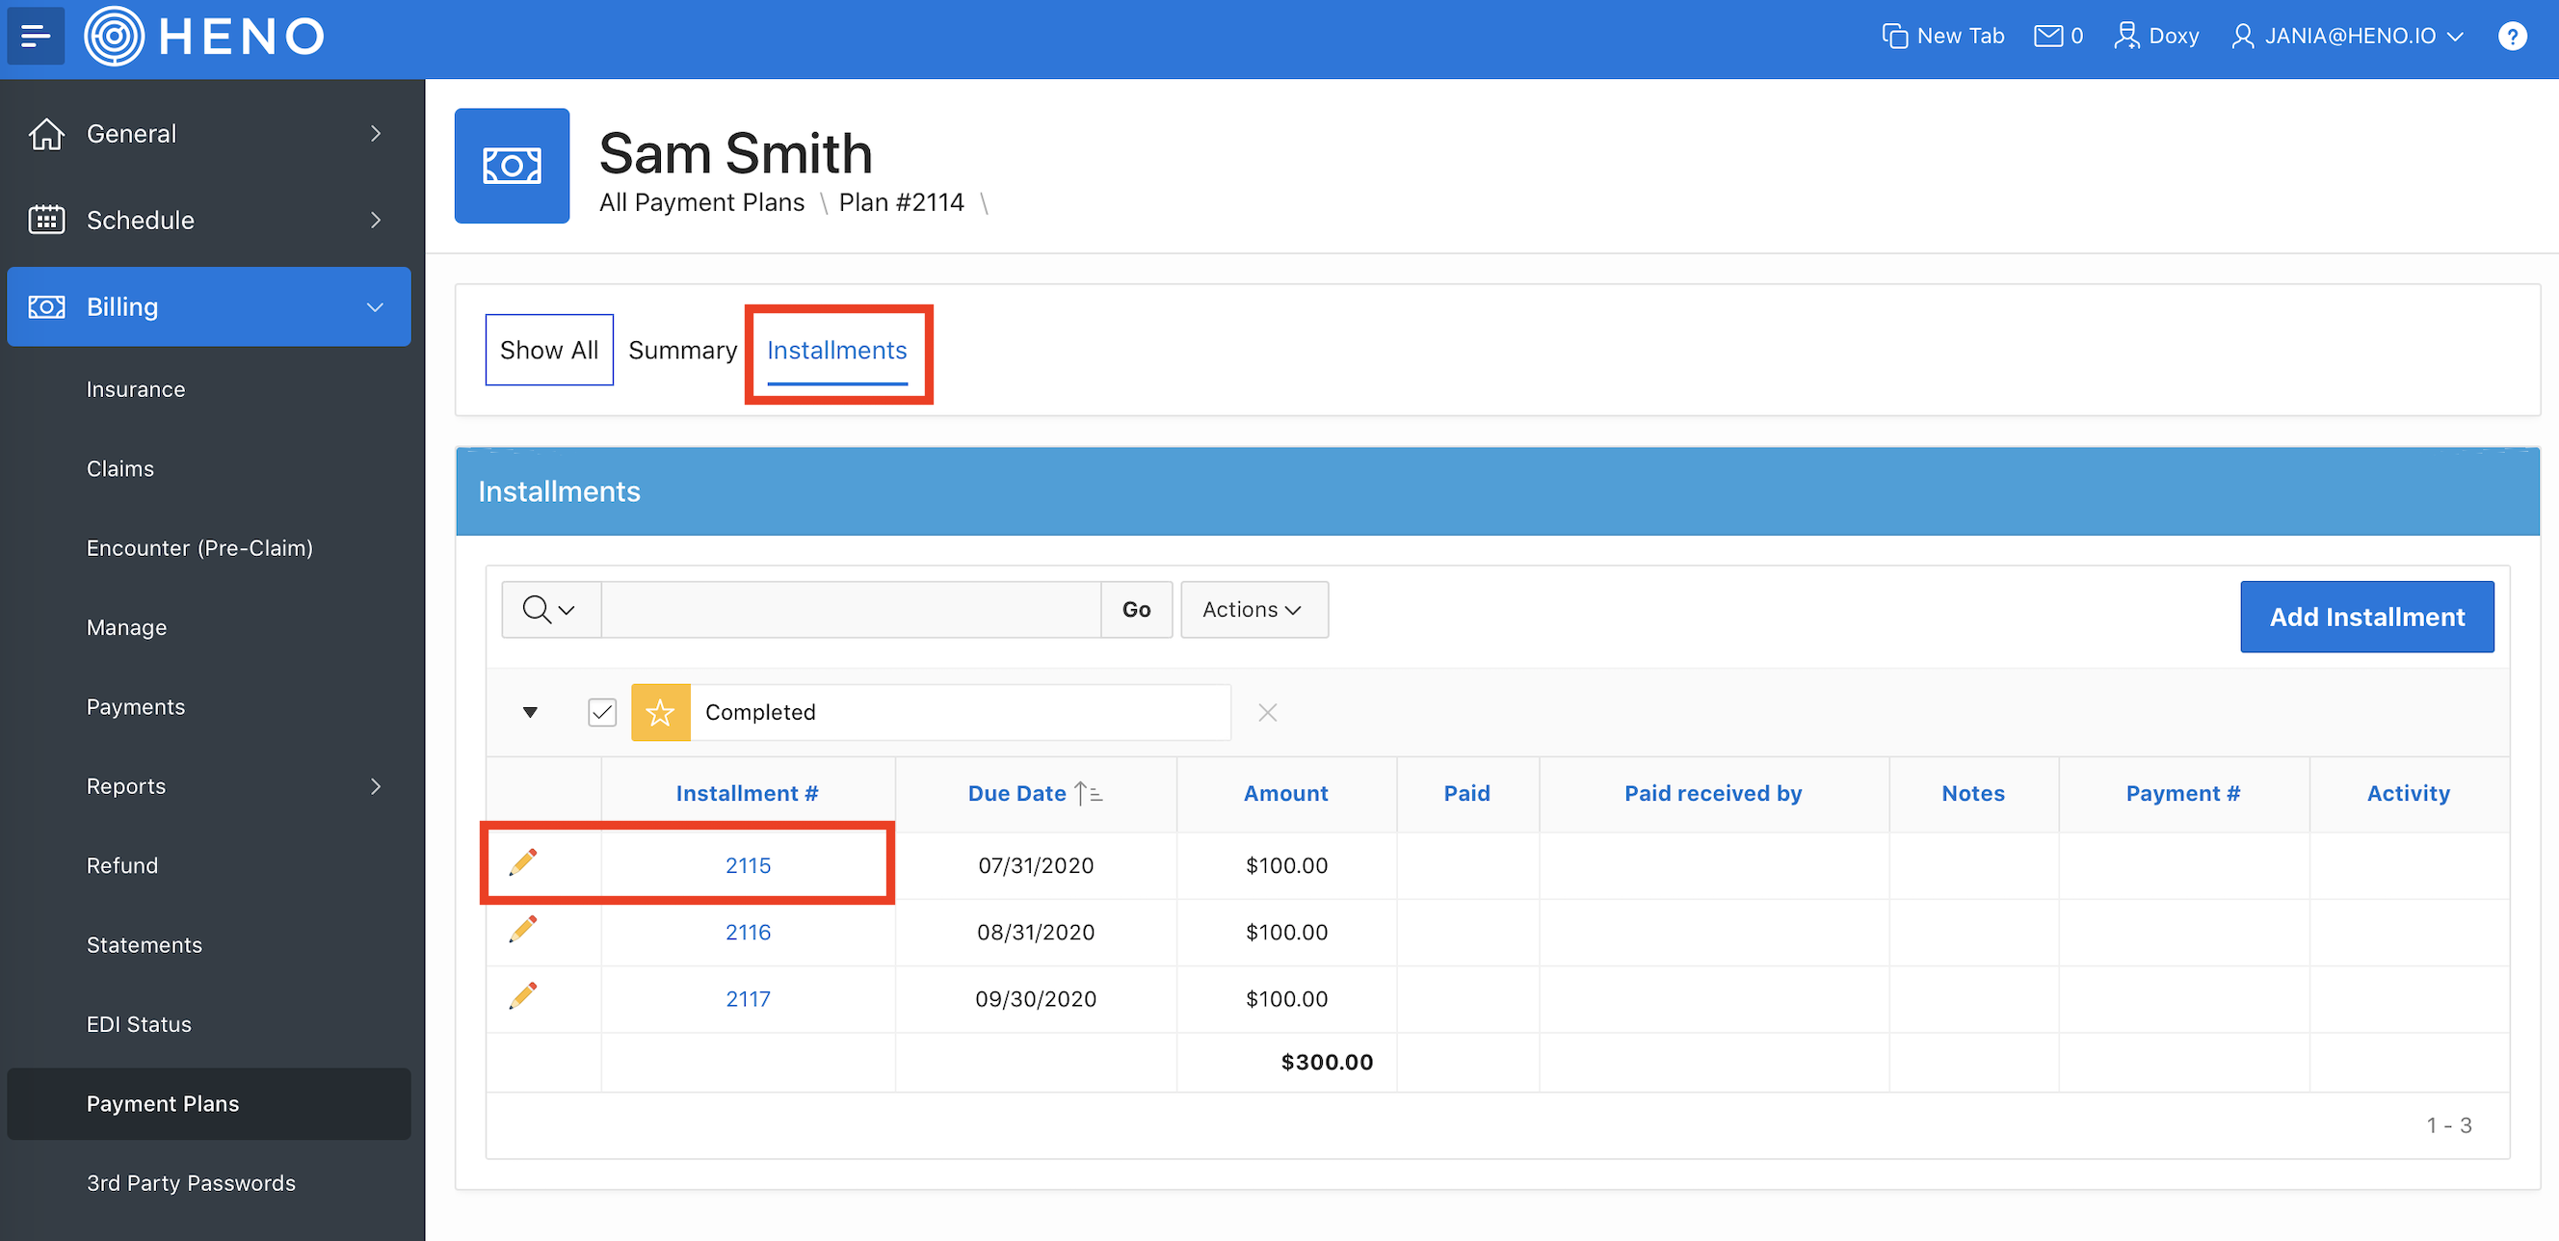Image resolution: width=2559 pixels, height=1241 pixels.
Task: Remove the Completed filter with X
Action: [1267, 712]
